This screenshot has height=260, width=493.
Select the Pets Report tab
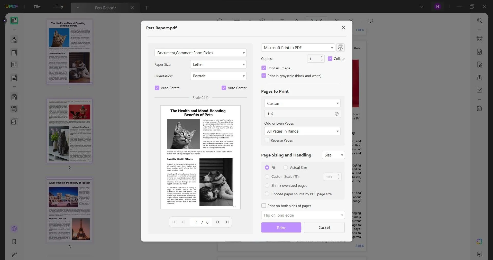pyautogui.click(x=105, y=8)
